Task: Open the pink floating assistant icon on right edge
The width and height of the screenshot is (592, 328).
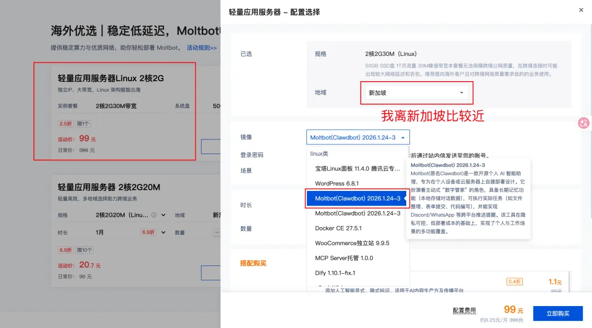Action: coord(583,123)
